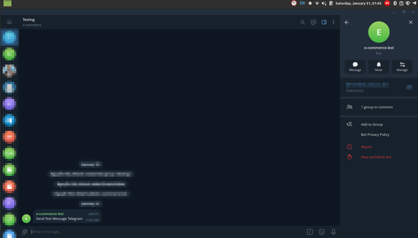Message the e-commerce-bot

[x=355, y=67]
